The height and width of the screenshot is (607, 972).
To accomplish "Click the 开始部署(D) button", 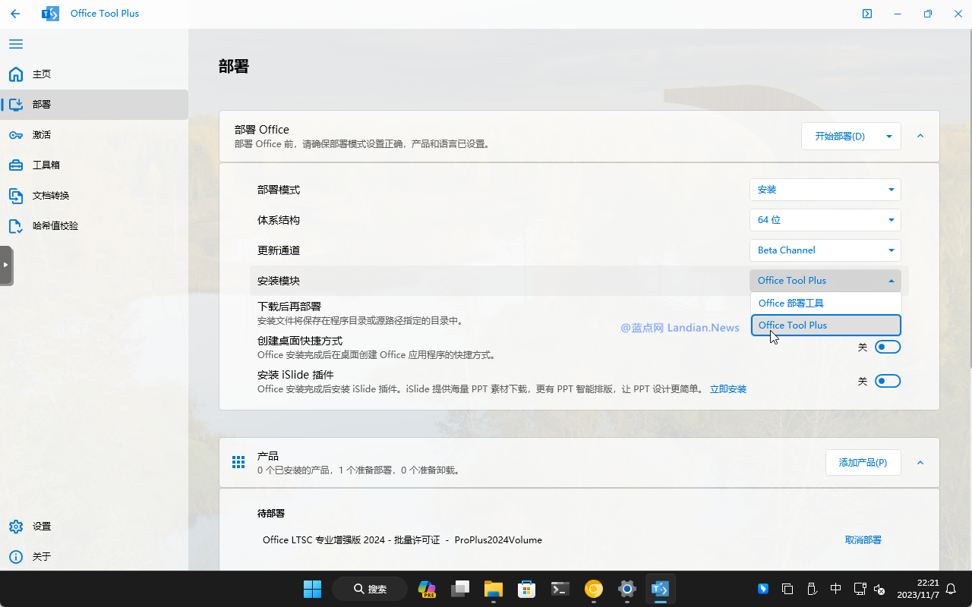I will point(840,137).
